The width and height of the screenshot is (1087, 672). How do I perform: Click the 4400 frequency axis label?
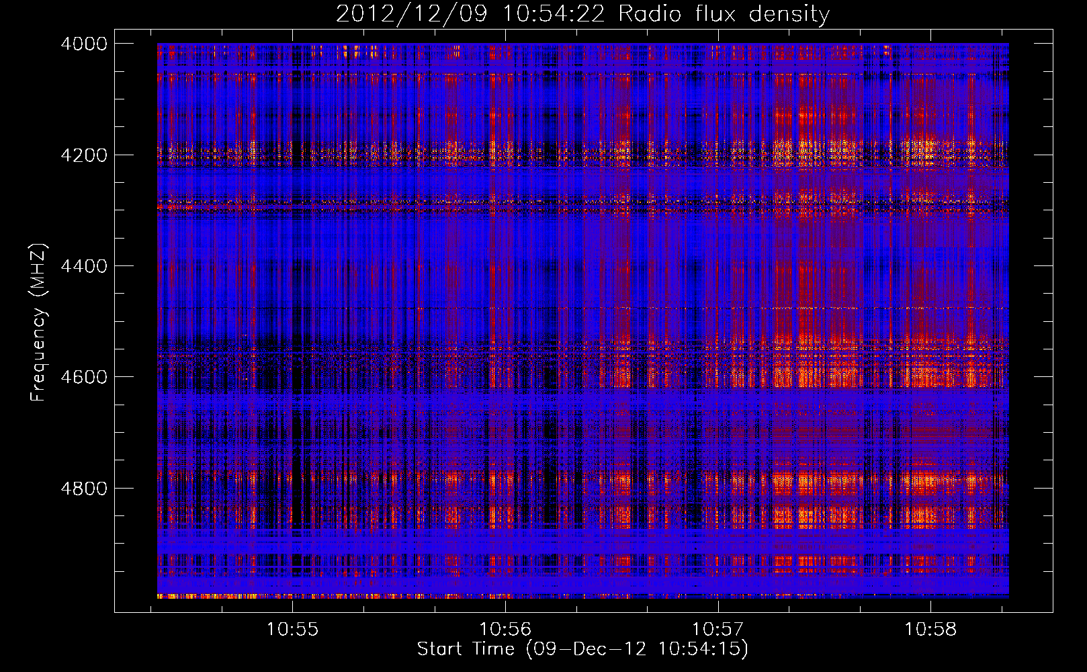tap(84, 266)
